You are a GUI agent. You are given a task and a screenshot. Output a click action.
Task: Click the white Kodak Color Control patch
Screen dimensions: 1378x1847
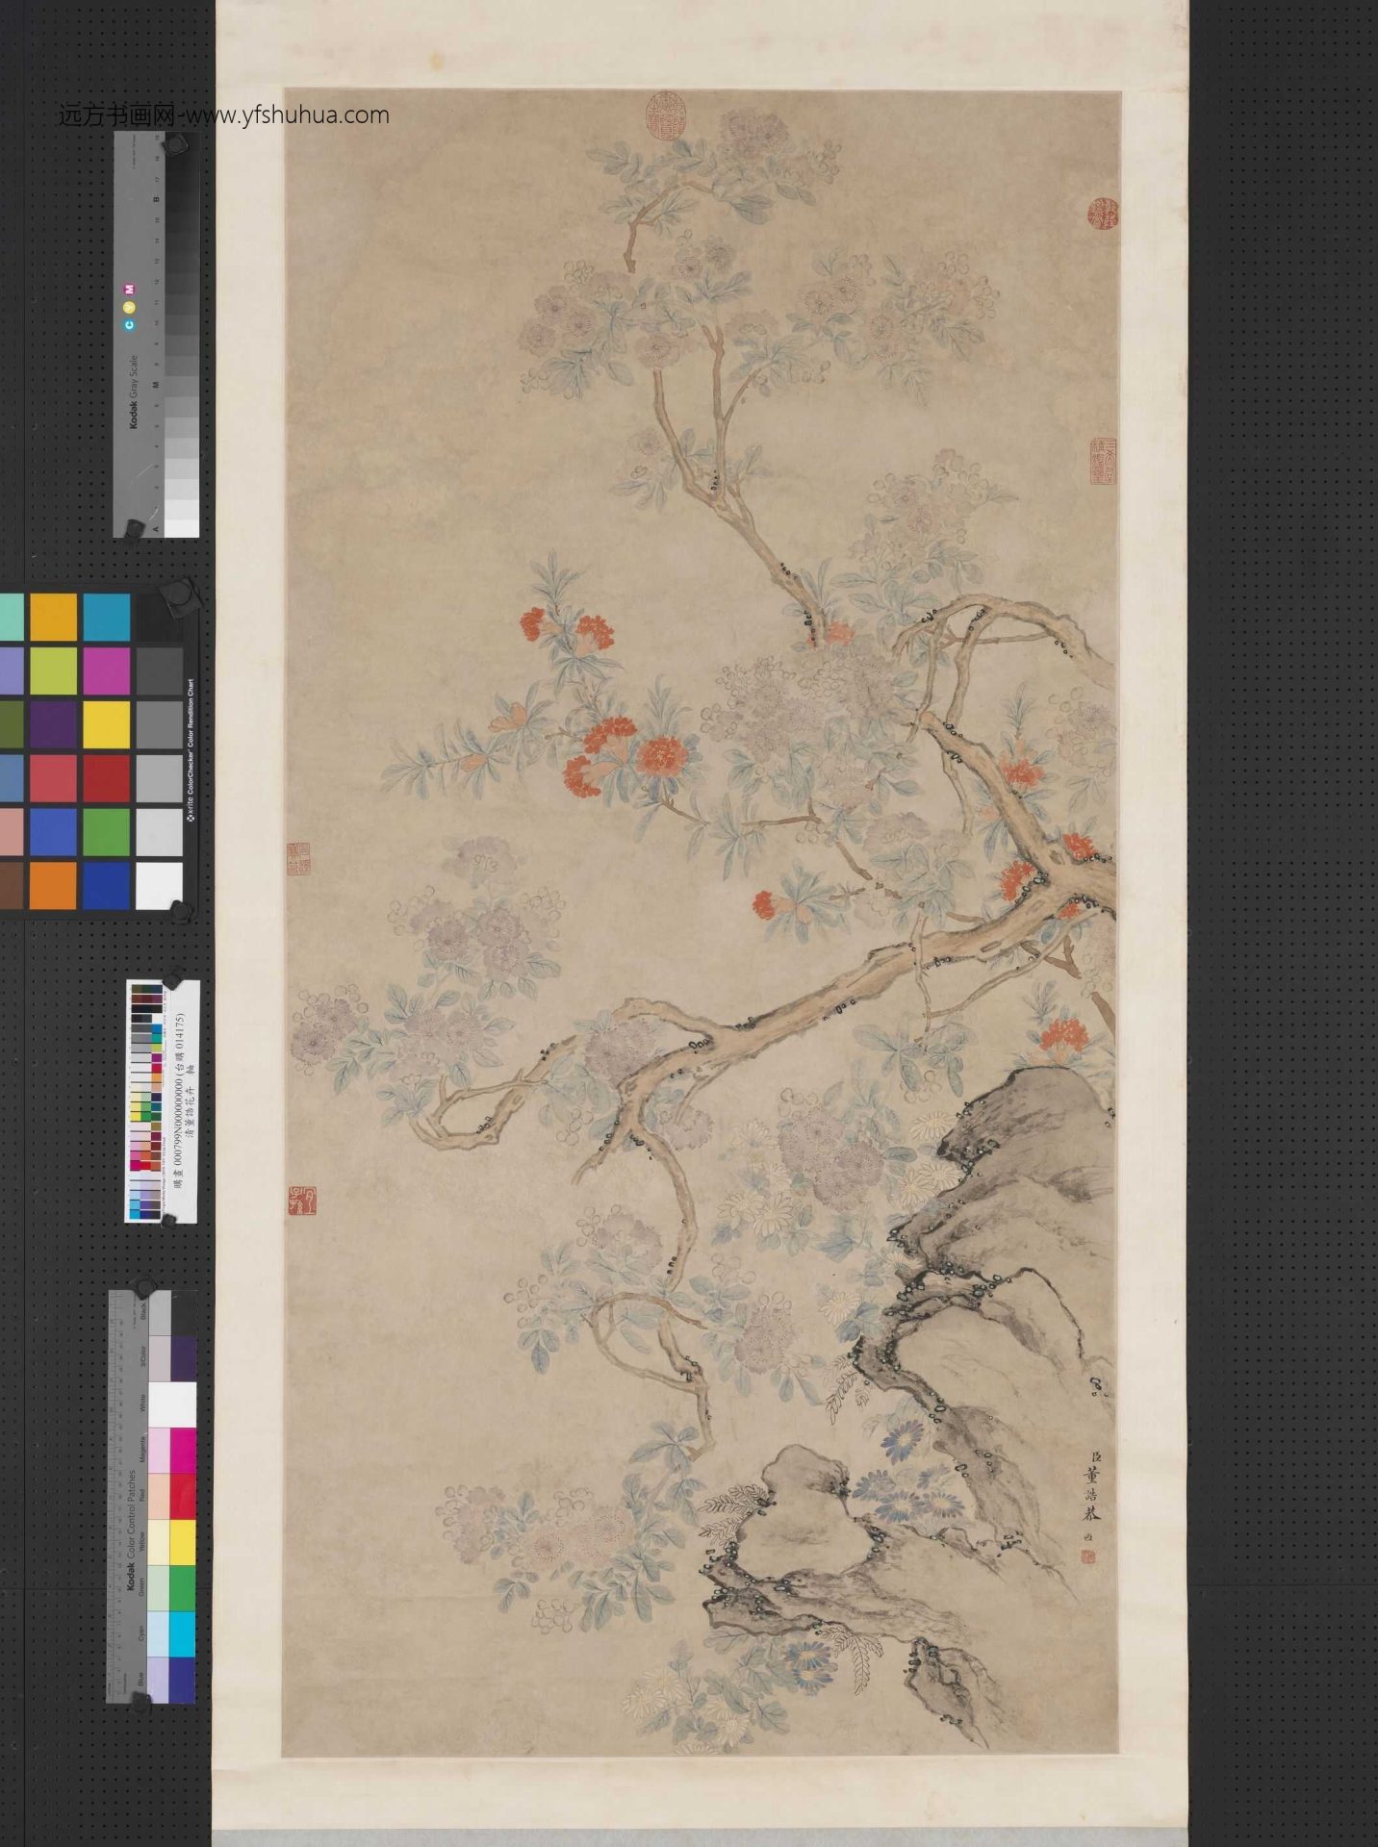(171, 1405)
